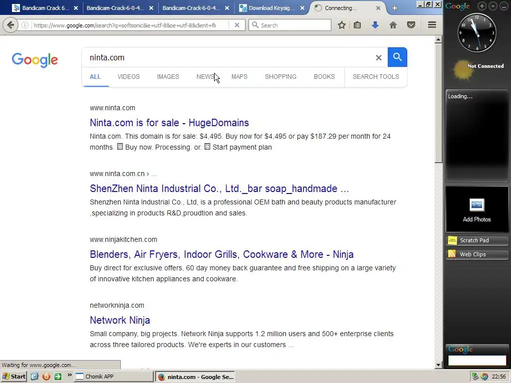Select the ALL results filter
The image size is (511, 383).
coord(95,77)
